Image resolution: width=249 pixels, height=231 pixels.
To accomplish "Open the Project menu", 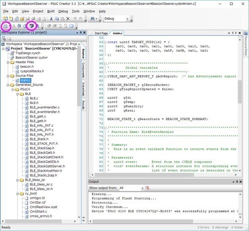I will [38, 11].
